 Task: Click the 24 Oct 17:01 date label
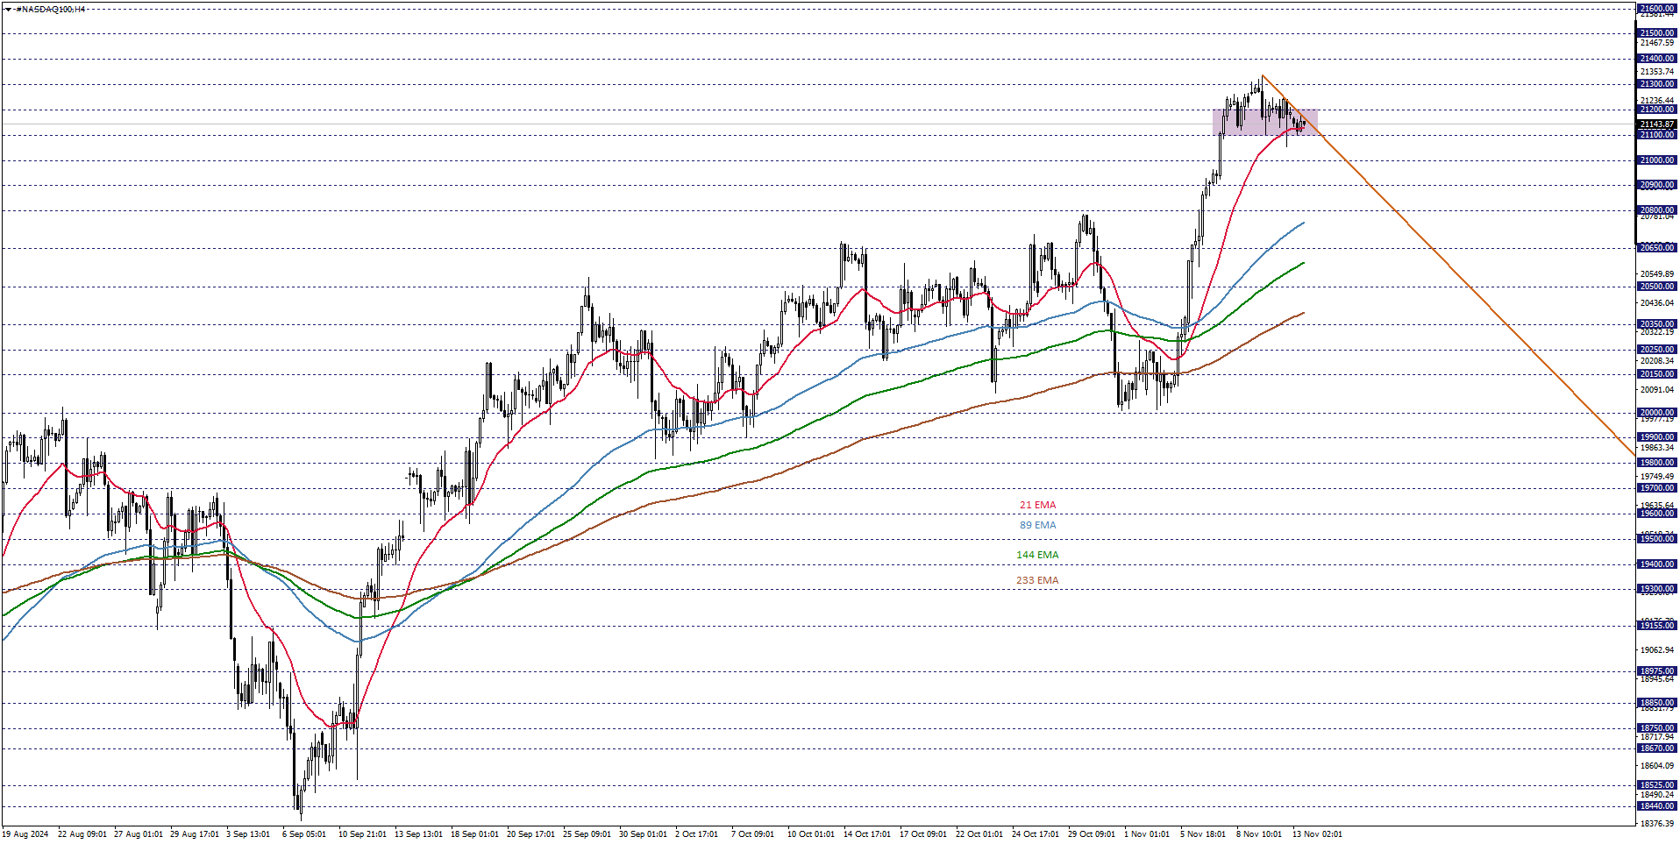pyautogui.click(x=1036, y=834)
